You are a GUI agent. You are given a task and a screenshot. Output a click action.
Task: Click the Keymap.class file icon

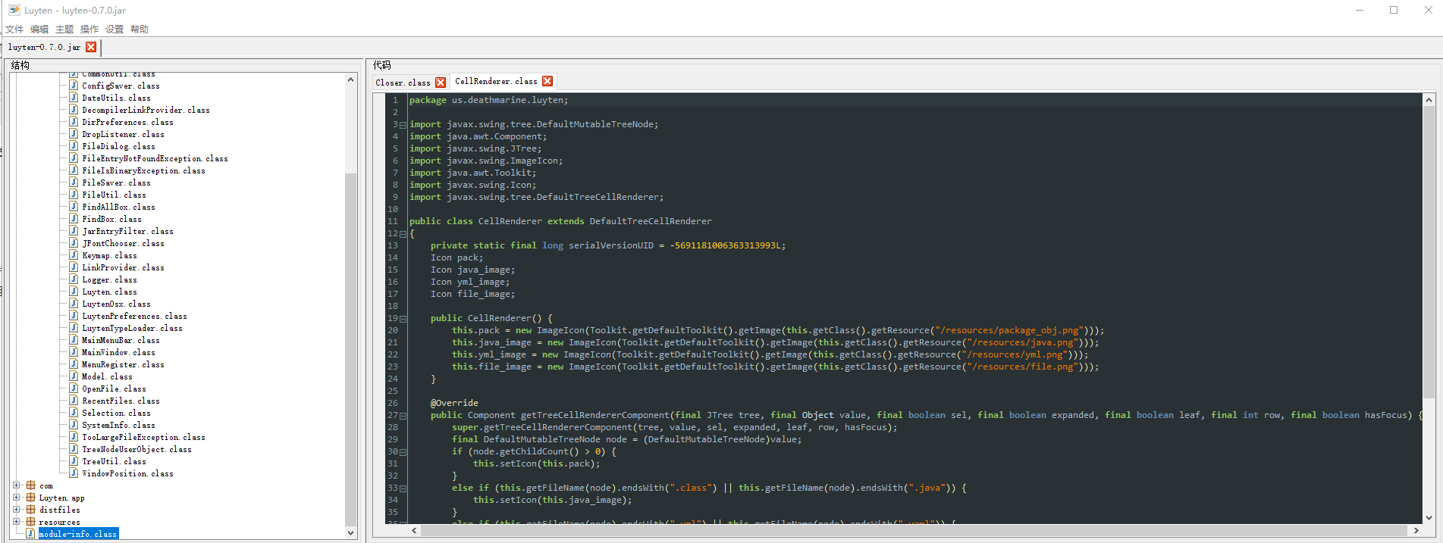tap(74, 255)
